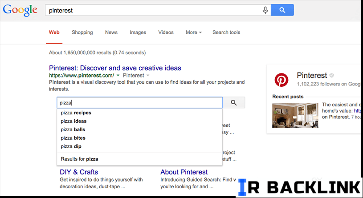363x198 pixels.
Task: Choose the pizza recipes suggestion
Action: tap(76, 113)
